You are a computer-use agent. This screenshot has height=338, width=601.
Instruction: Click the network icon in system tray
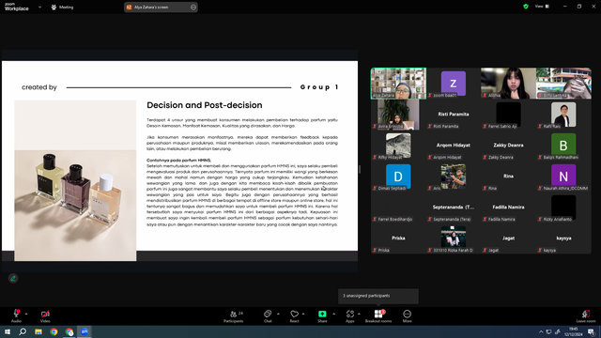click(548, 331)
